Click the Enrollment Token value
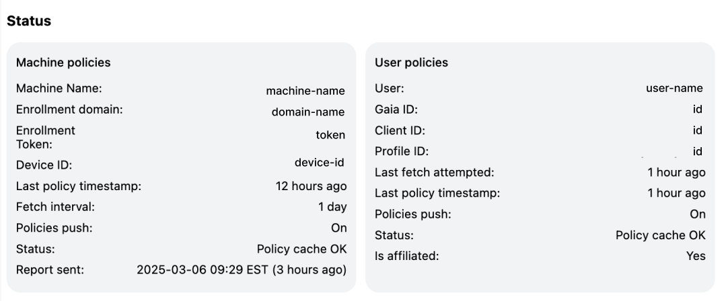The height and width of the screenshot is (301, 728). 330,135
